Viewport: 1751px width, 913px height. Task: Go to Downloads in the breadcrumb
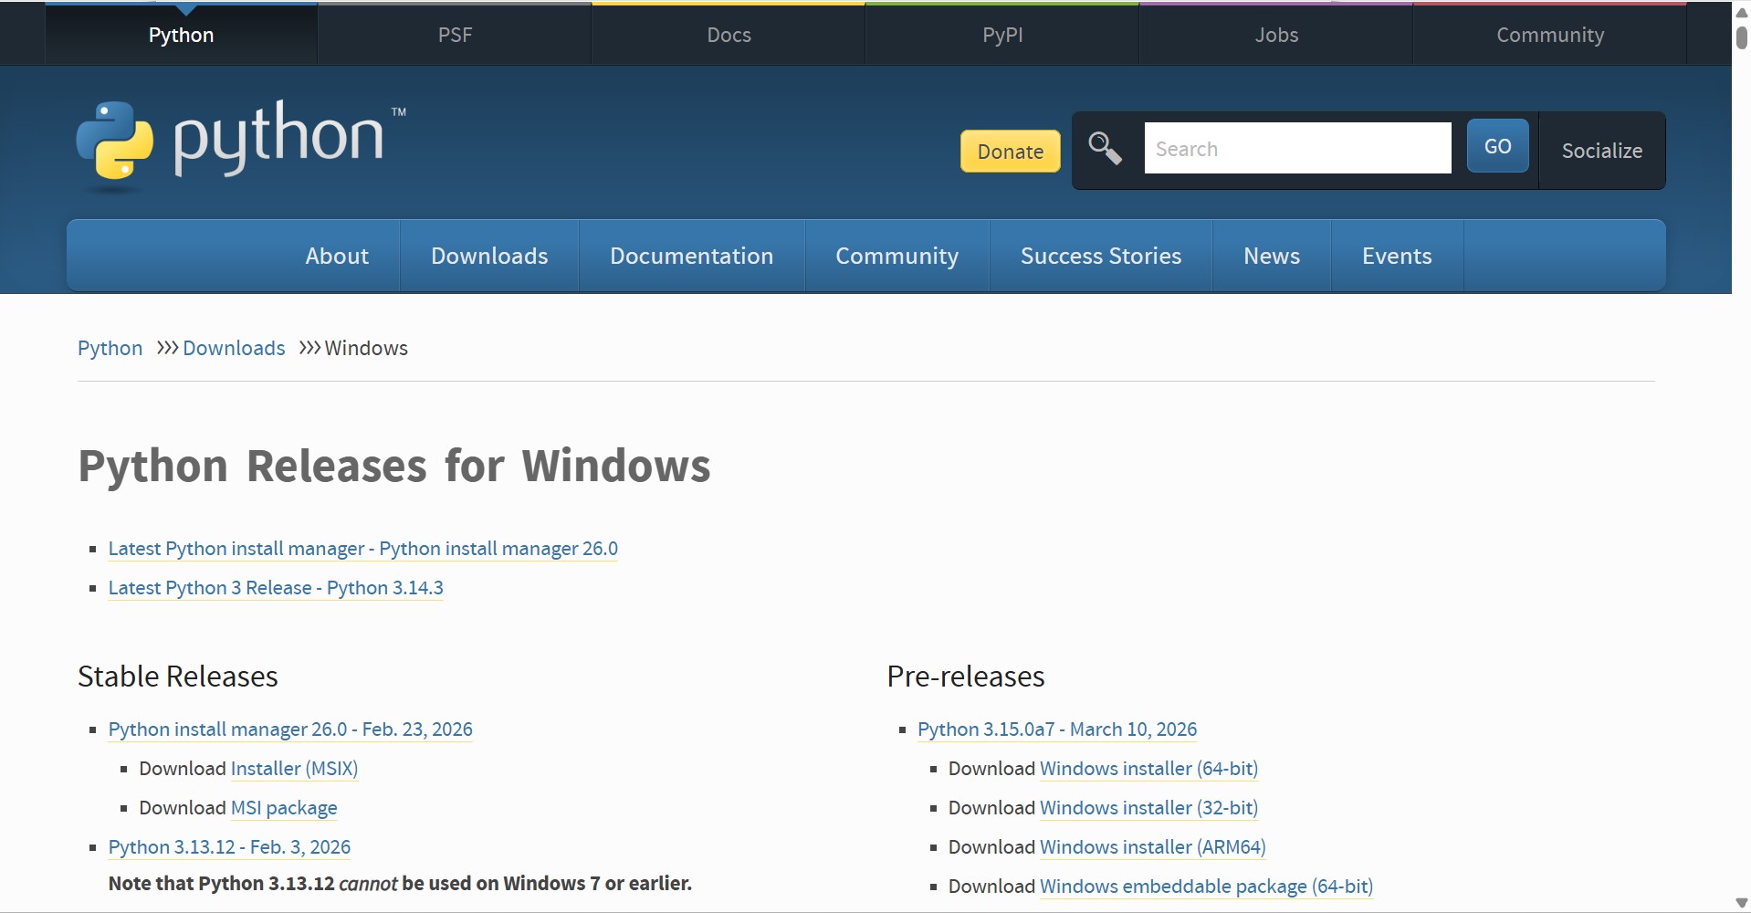pos(234,348)
